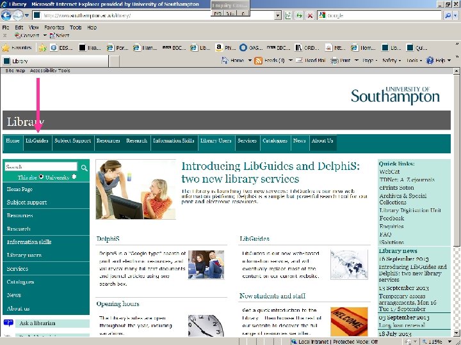
Task: Open the EBS favorites bar shortcut
Action: [x=61, y=47]
